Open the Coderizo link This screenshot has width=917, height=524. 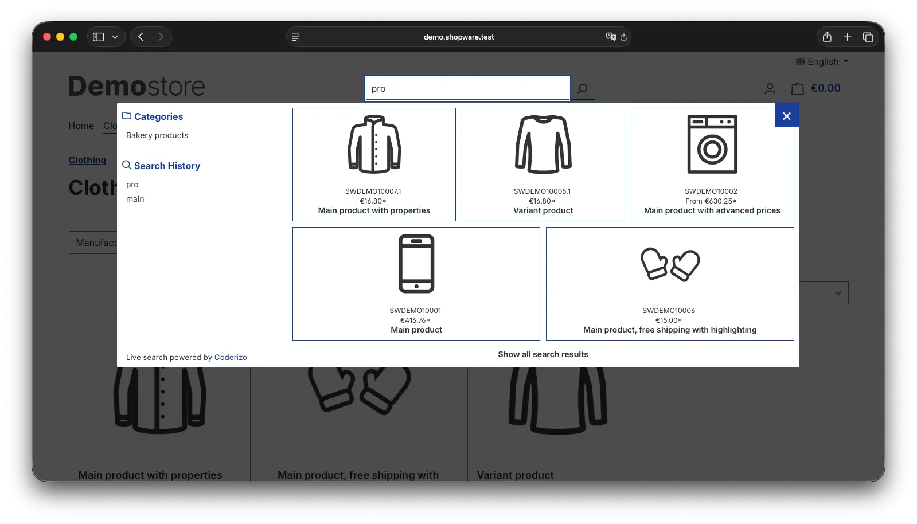click(231, 358)
